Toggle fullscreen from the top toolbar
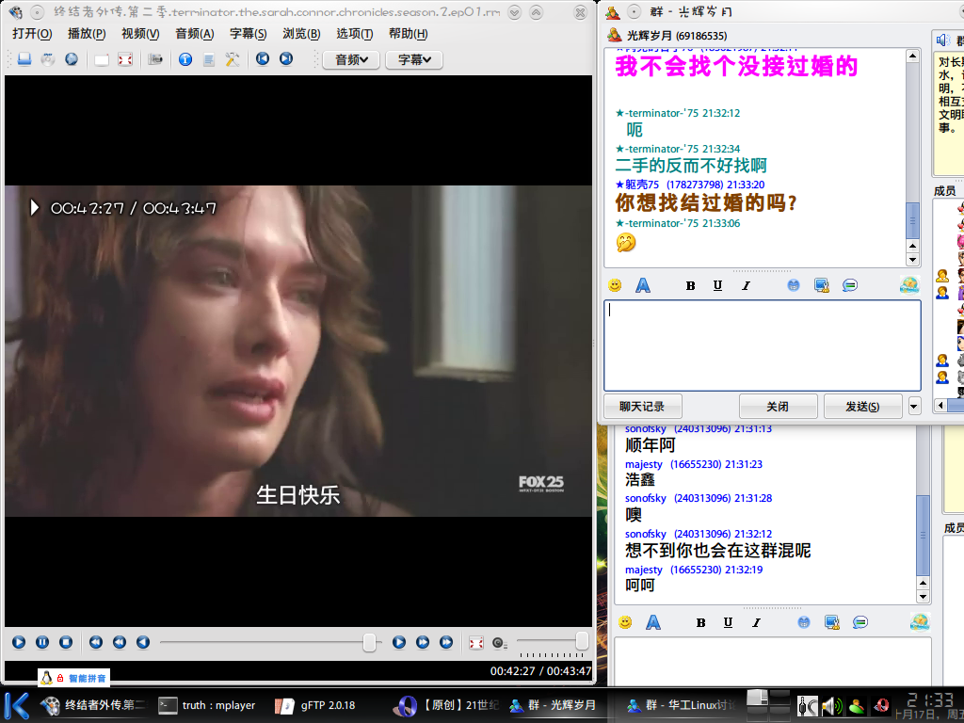This screenshot has height=723, width=964. click(x=125, y=59)
